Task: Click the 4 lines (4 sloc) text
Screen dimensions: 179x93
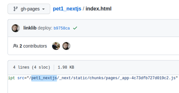Action: click(x=31, y=67)
